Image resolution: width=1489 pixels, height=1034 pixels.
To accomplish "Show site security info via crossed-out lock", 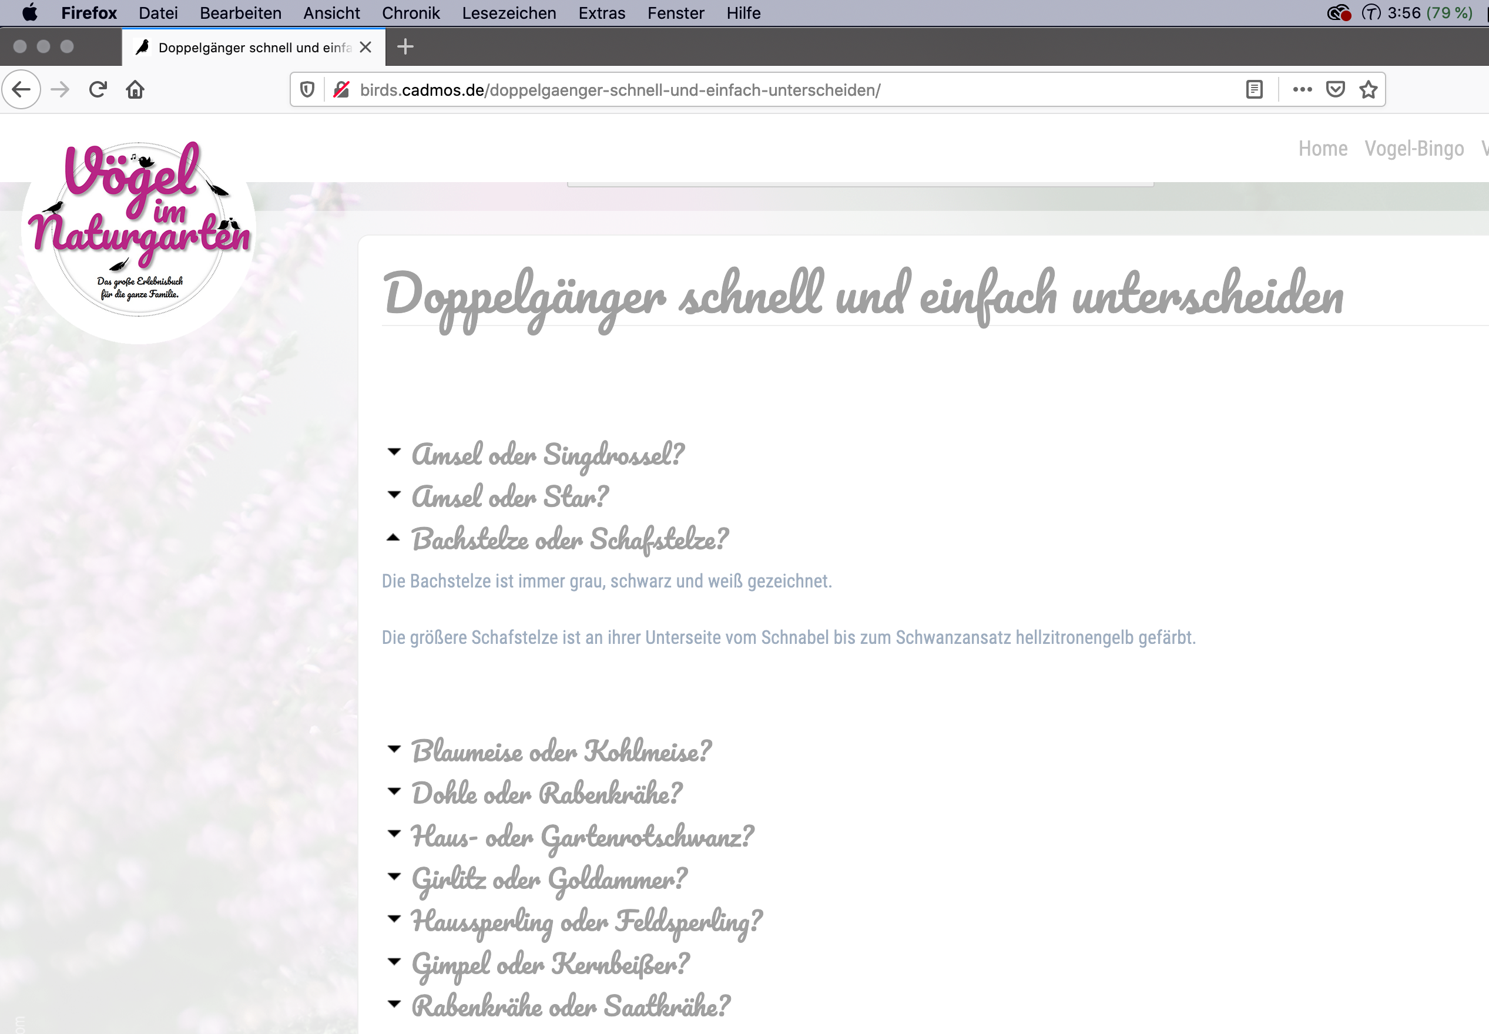I will pos(341,89).
